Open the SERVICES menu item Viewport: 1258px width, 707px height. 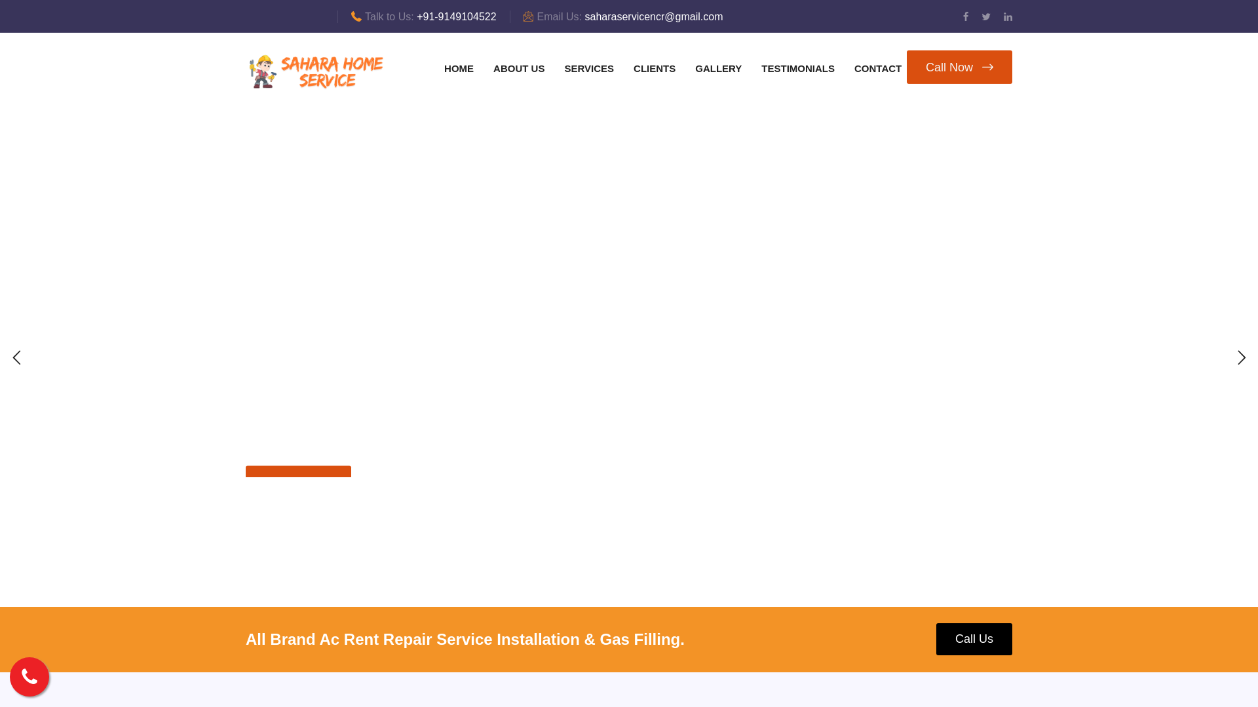coord(589,69)
